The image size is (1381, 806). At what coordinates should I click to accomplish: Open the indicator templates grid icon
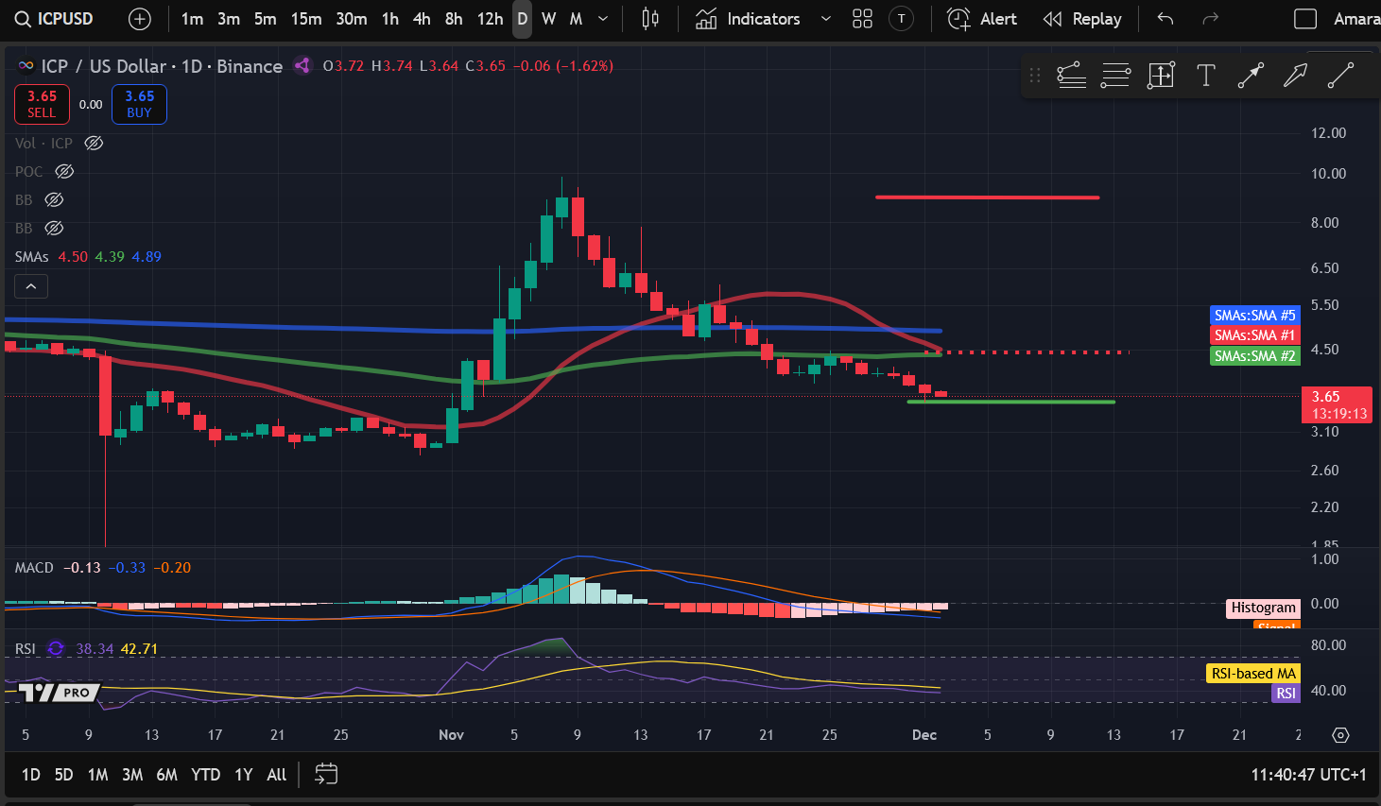[x=862, y=19]
